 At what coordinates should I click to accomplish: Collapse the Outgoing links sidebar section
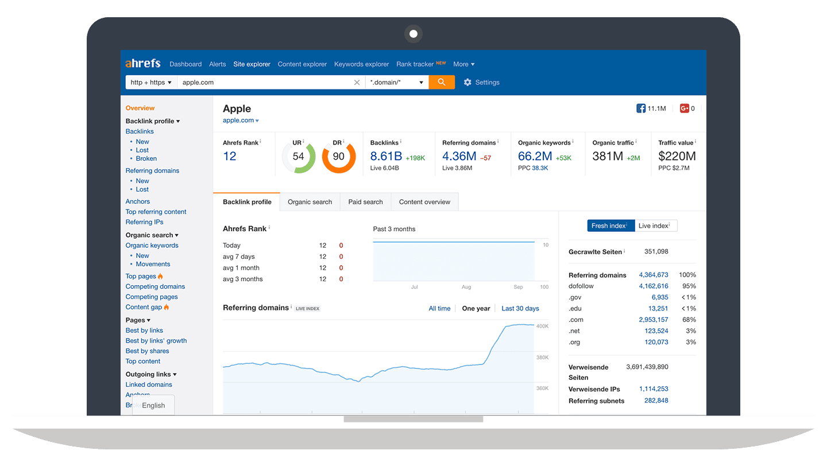(151, 374)
